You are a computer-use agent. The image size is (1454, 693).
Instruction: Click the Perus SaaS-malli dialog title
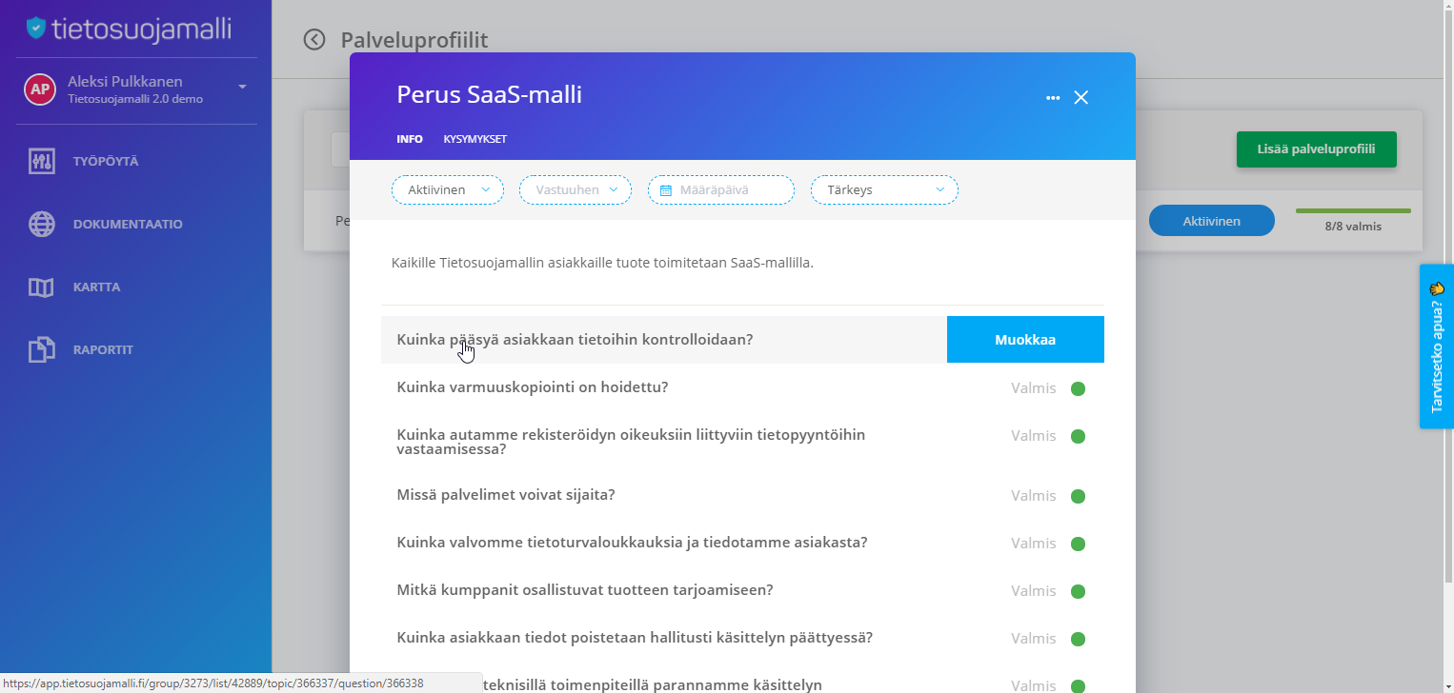(489, 95)
